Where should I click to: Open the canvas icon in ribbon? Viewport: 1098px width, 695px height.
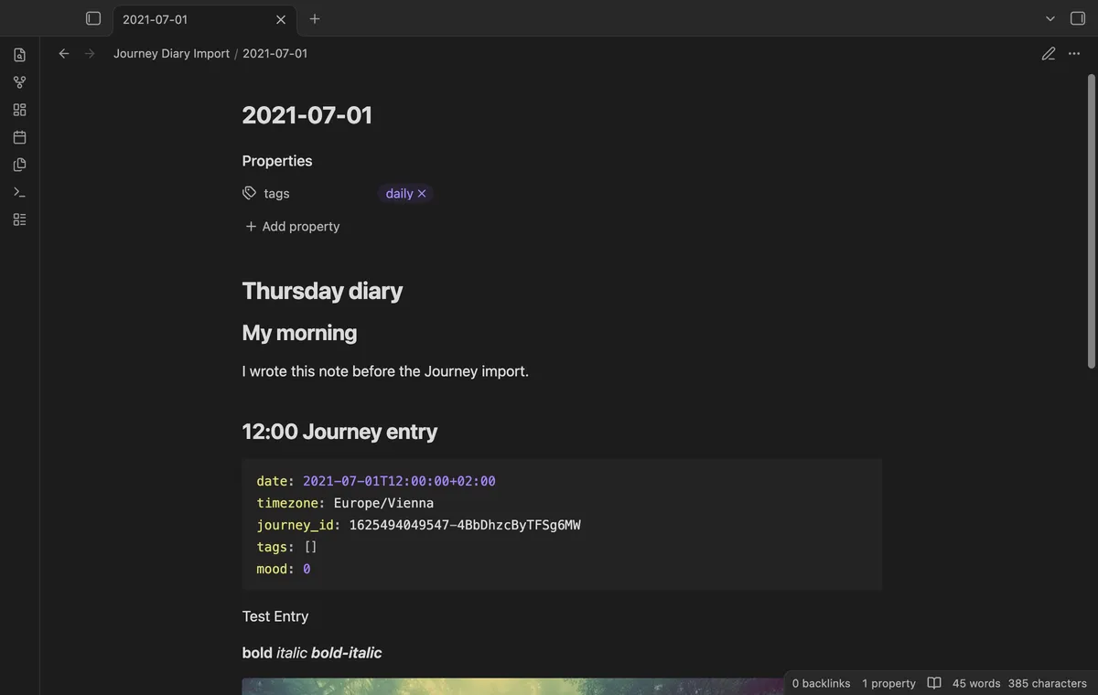(x=19, y=110)
